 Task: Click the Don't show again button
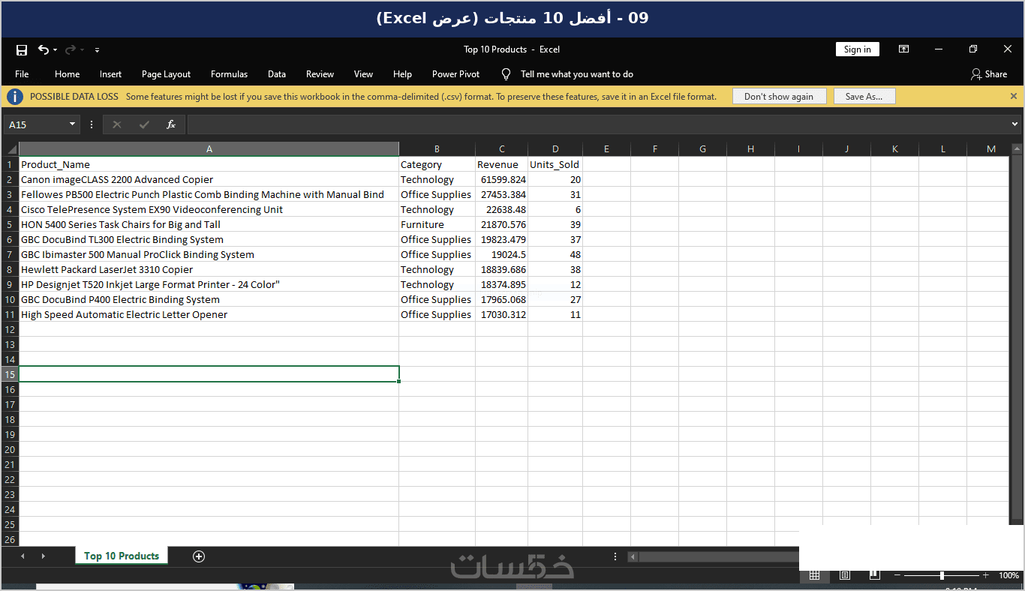(779, 97)
